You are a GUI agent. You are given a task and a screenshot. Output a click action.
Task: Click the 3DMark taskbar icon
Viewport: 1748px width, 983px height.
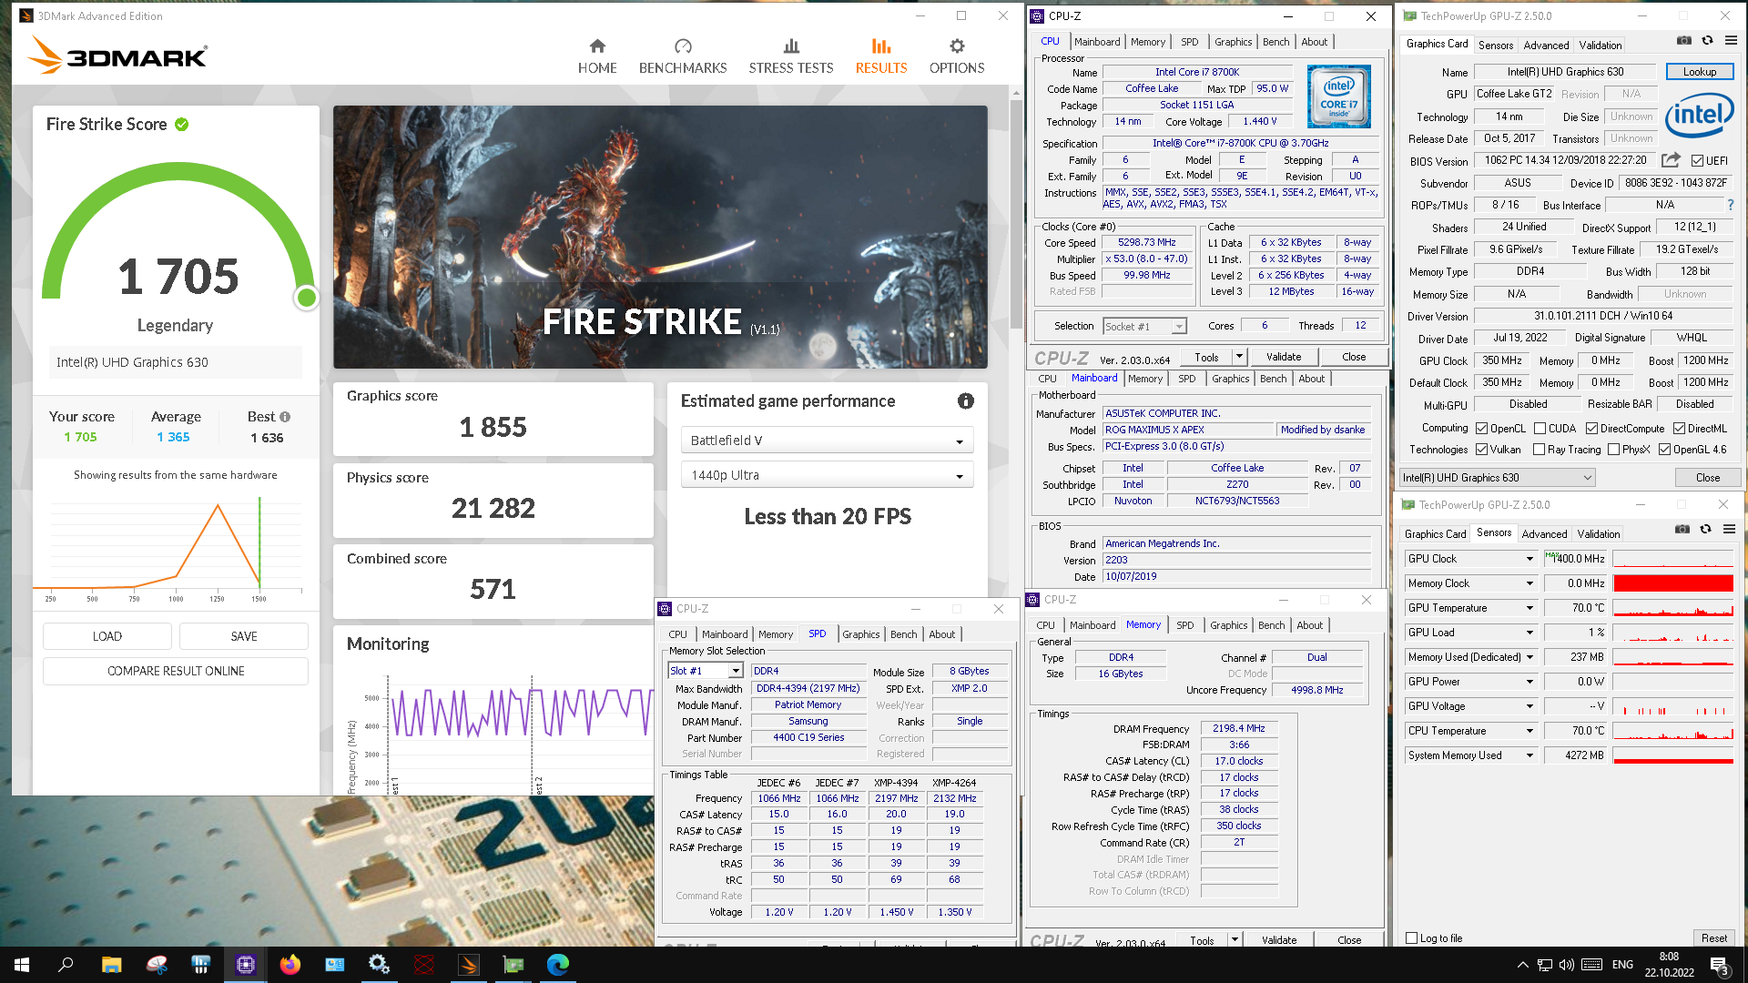pos(469,965)
